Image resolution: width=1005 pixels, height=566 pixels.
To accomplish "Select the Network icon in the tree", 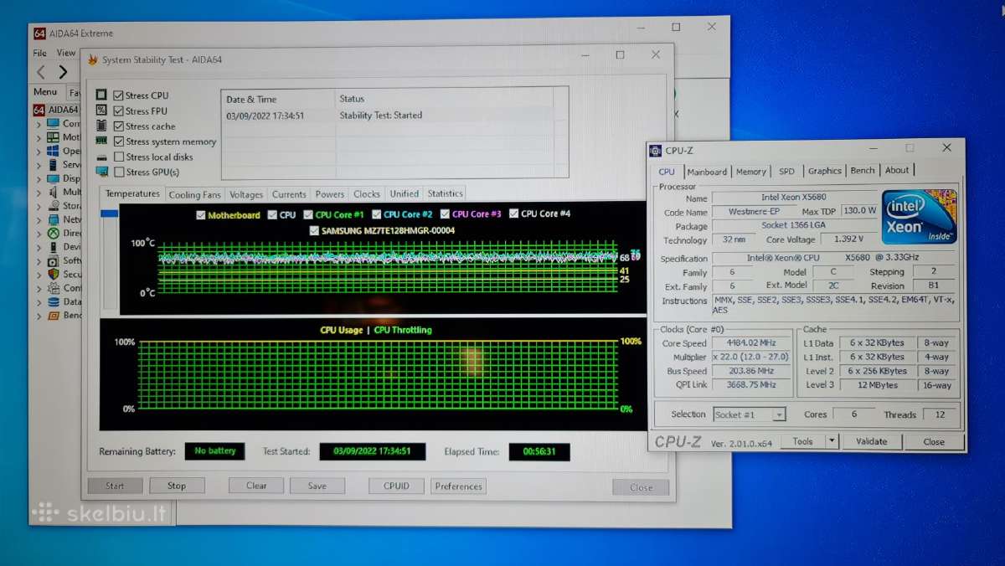I will coord(53,219).
